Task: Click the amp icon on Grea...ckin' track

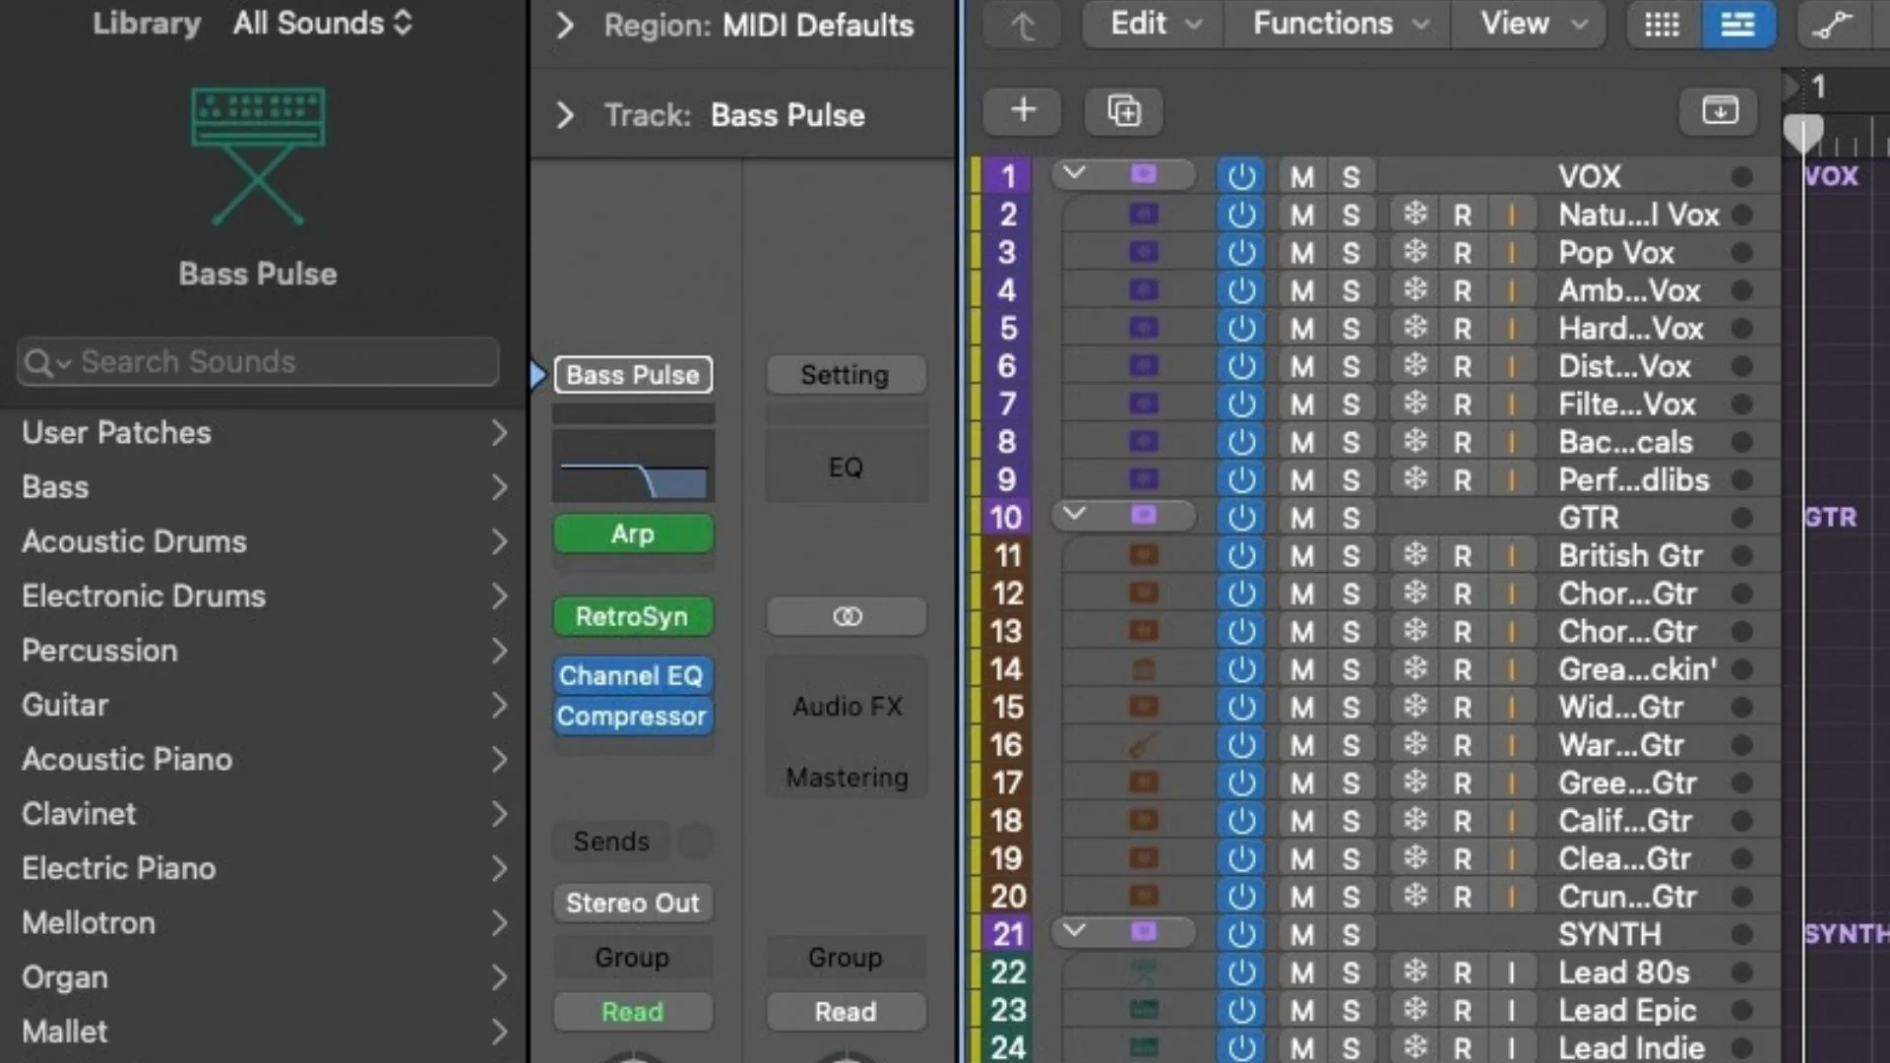Action: pyautogui.click(x=1143, y=669)
